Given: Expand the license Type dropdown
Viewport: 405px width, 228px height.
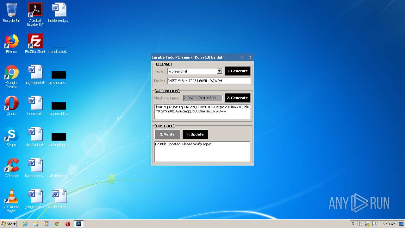Looking at the screenshot, I should (219, 71).
